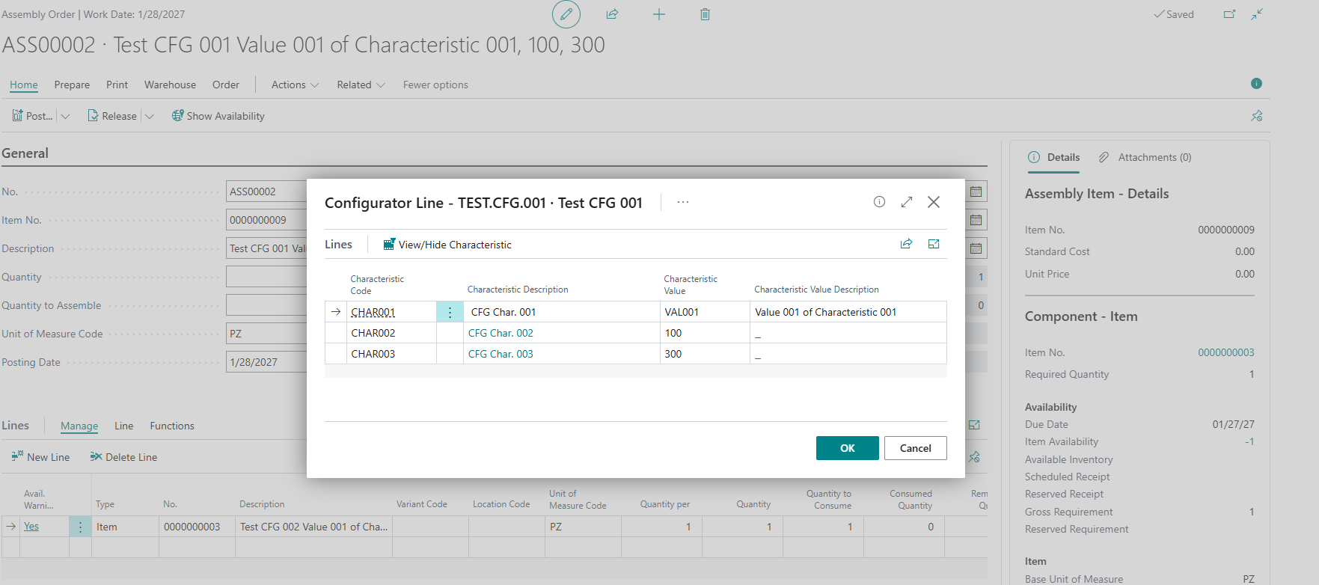Click the info icon in dialog header
The image size is (1319, 585).
point(879,202)
